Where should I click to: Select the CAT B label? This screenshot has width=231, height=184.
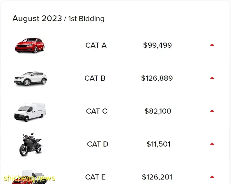pyautogui.click(x=95, y=78)
